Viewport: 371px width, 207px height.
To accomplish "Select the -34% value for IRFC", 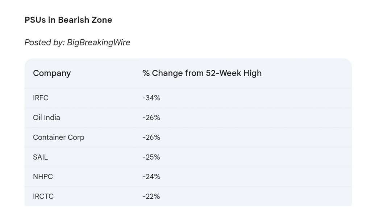I will pos(151,98).
